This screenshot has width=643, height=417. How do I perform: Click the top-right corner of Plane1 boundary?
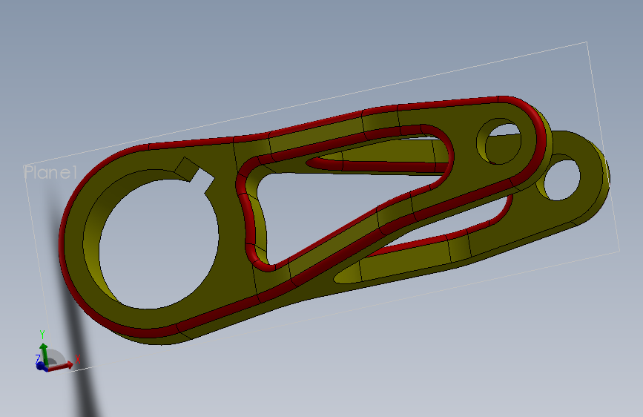coord(587,42)
